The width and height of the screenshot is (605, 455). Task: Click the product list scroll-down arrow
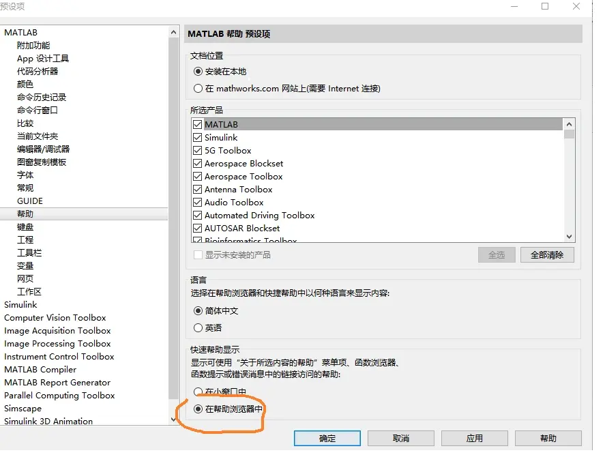tap(569, 237)
